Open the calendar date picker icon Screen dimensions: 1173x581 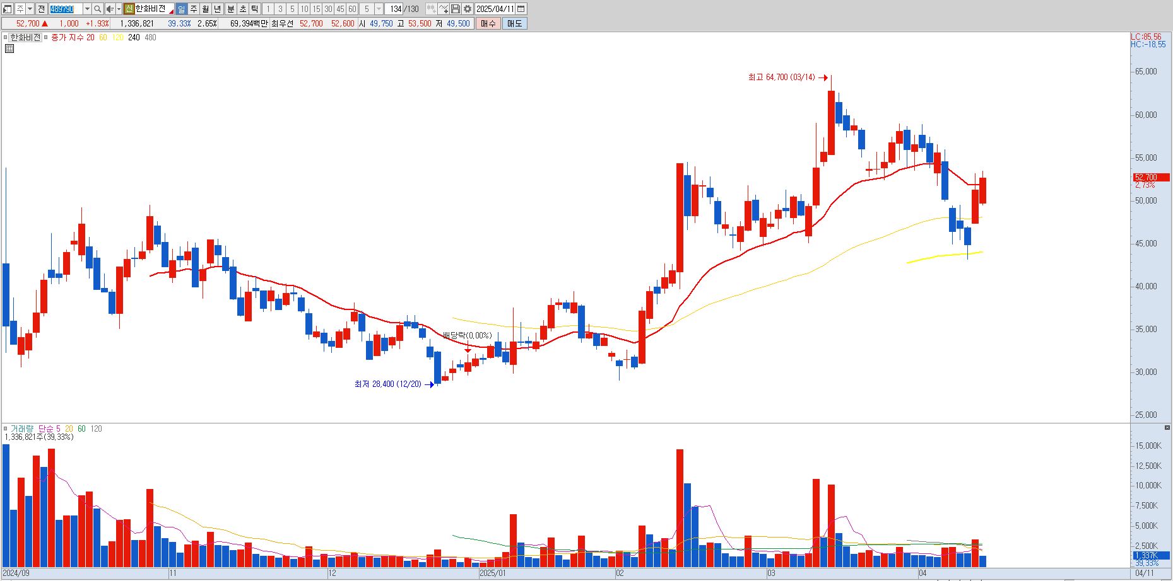point(521,9)
